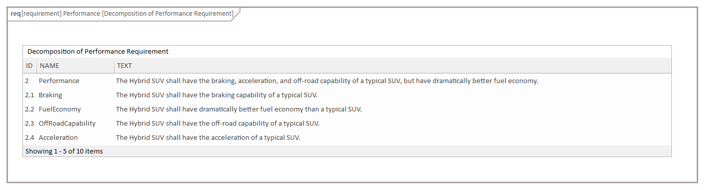Click ID 2.4 cell
This screenshot has height=190, width=707.
[x=30, y=137]
